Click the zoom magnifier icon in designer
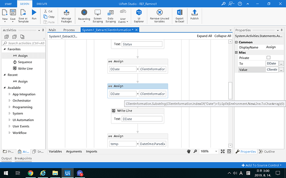286x178 pixels. click(x=195, y=151)
